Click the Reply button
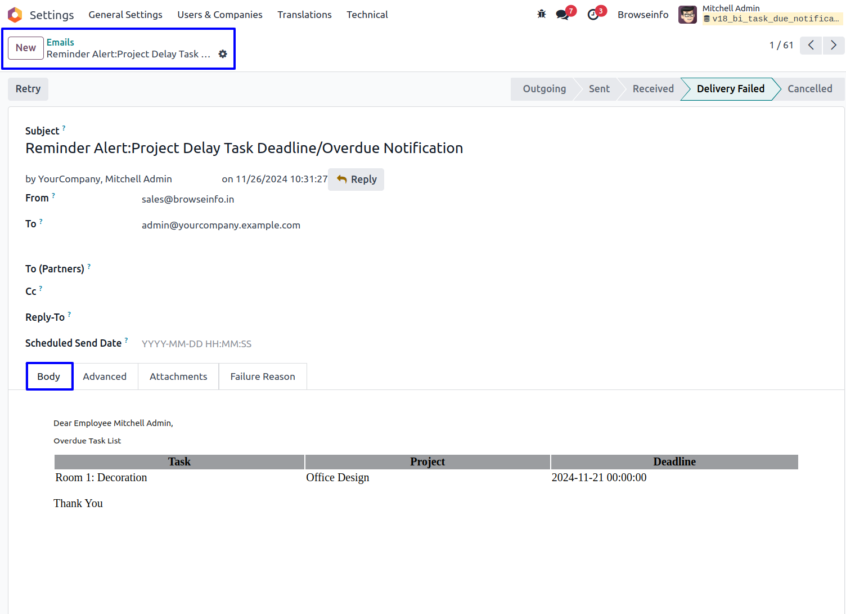This screenshot has height=614, width=846. coord(356,180)
